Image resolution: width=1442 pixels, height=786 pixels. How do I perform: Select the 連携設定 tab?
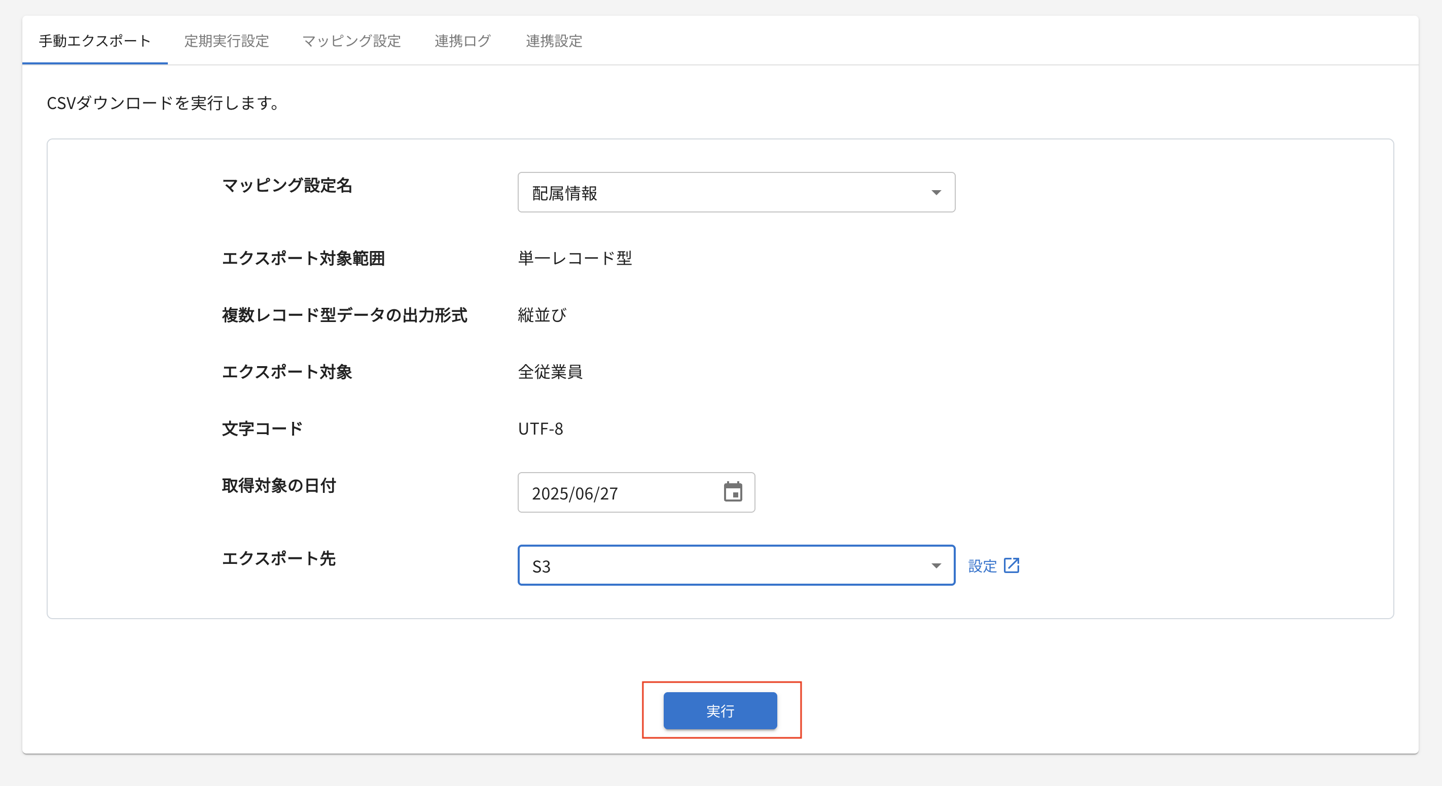pyautogui.click(x=554, y=41)
